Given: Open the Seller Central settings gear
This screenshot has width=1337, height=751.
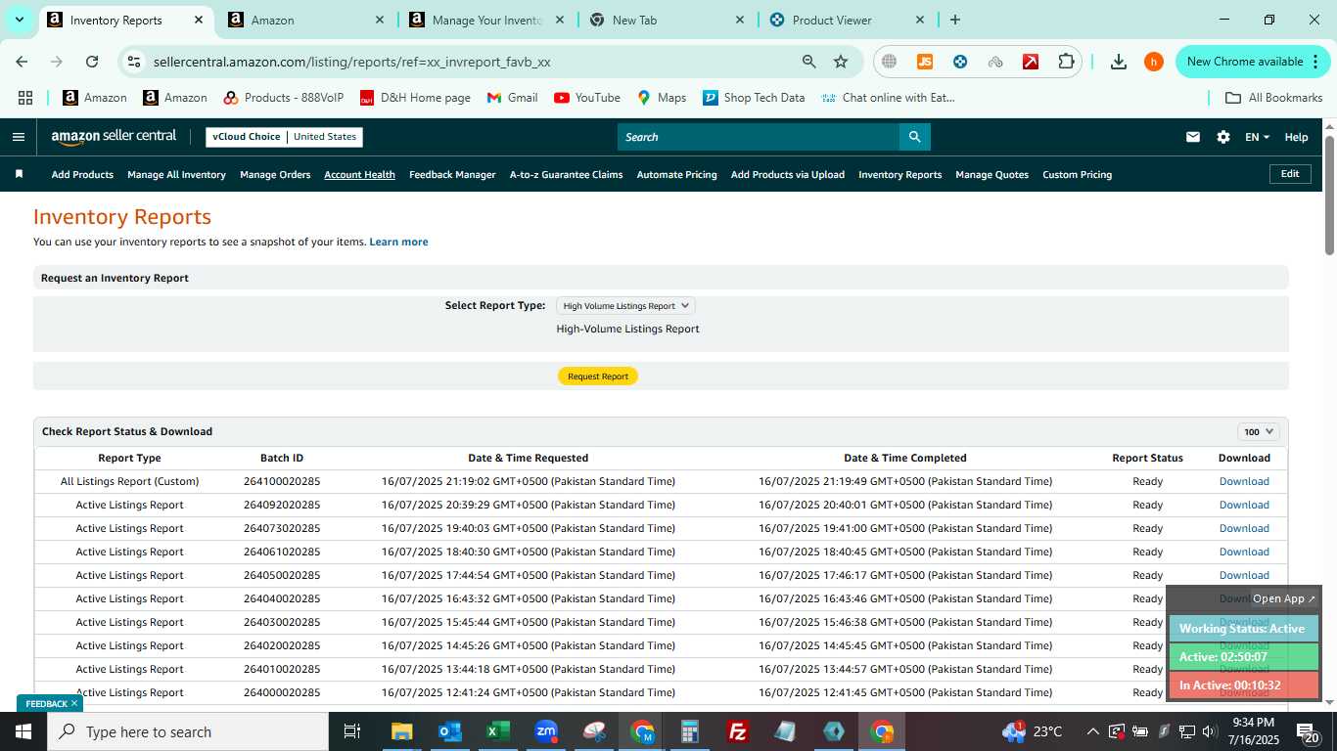Looking at the screenshot, I should (x=1223, y=137).
